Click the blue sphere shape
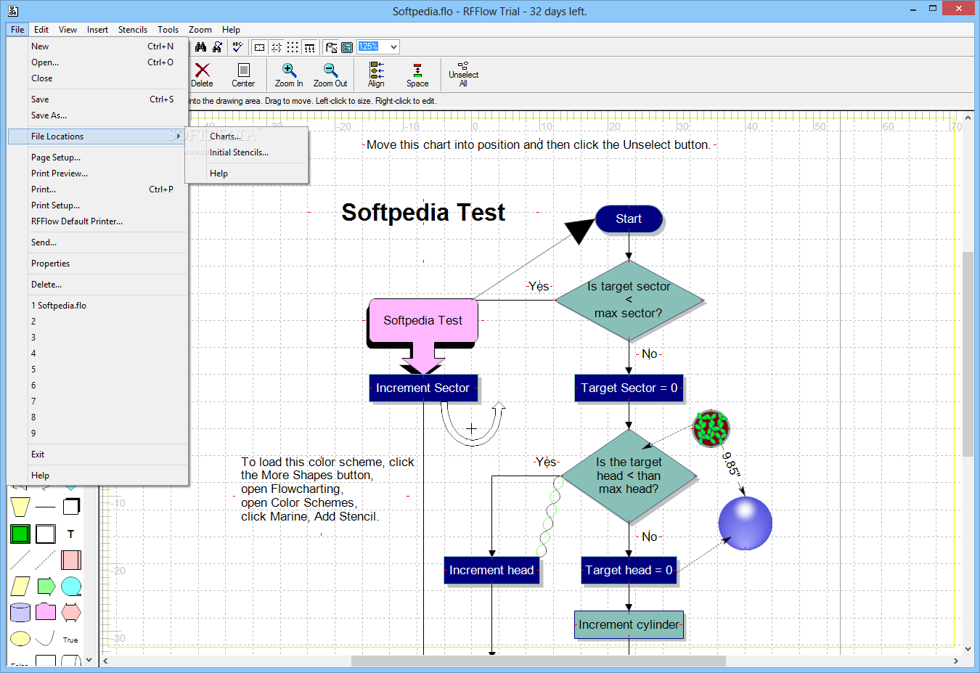This screenshot has height=673, width=980. pyautogui.click(x=745, y=523)
